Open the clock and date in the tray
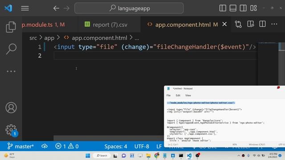The image size is (285, 160). coord(272,156)
